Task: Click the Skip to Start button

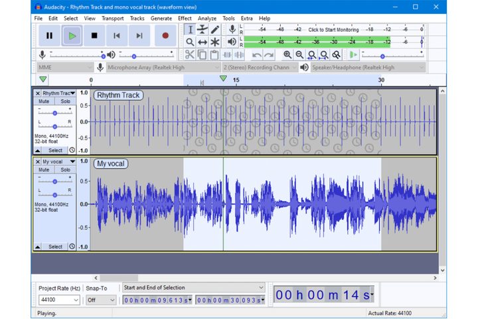Action: (x=117, y=35)
